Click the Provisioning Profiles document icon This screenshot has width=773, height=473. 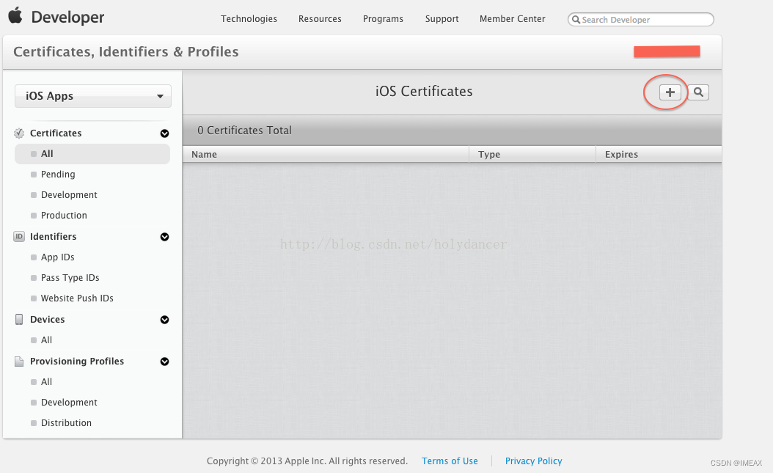click(19, 361)
